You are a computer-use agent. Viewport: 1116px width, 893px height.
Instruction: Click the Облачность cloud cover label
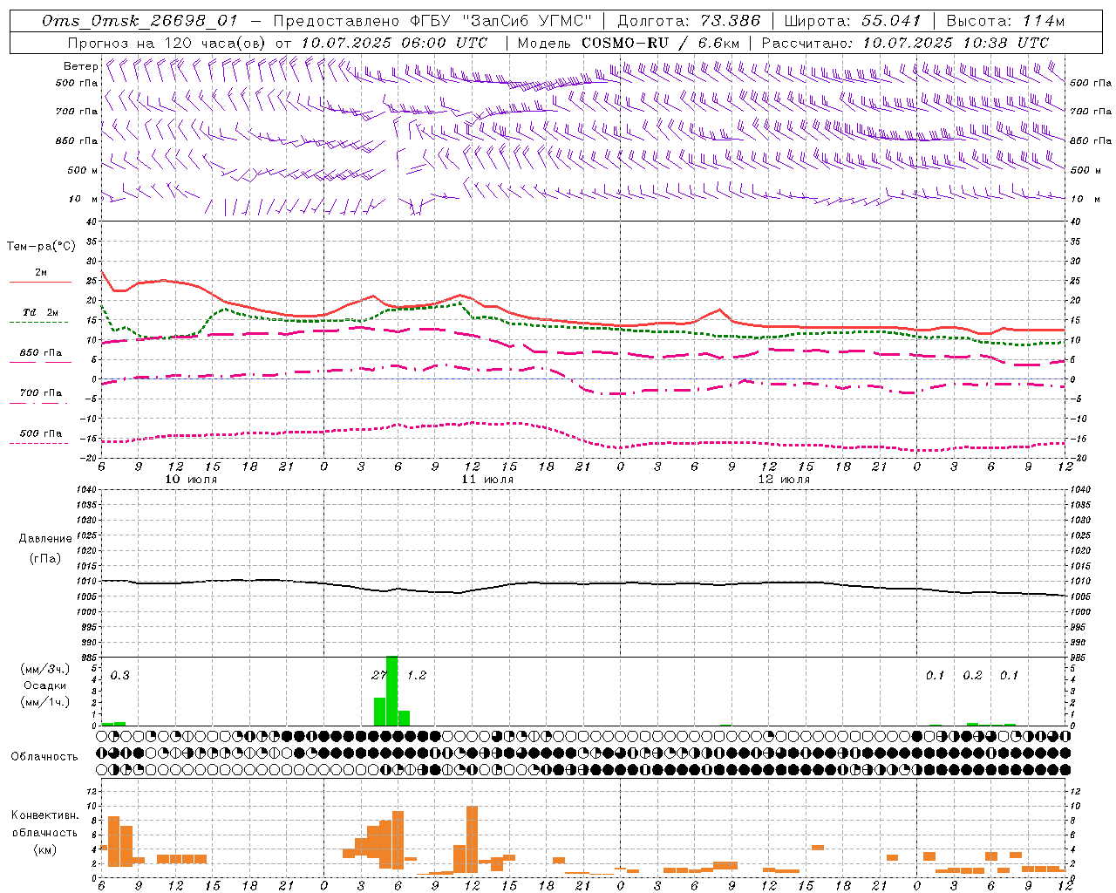(44, 756)
